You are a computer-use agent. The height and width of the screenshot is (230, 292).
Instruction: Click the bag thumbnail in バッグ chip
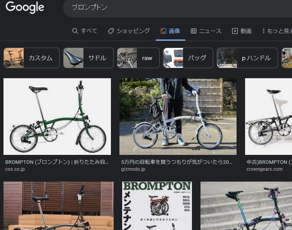coord(173,58)
